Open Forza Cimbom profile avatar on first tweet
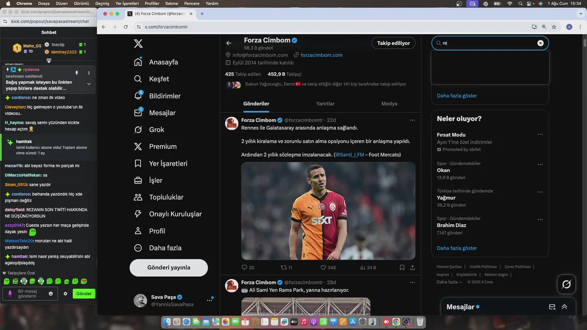This screenshot has width=587, height=330. click(x=231, y=123)
